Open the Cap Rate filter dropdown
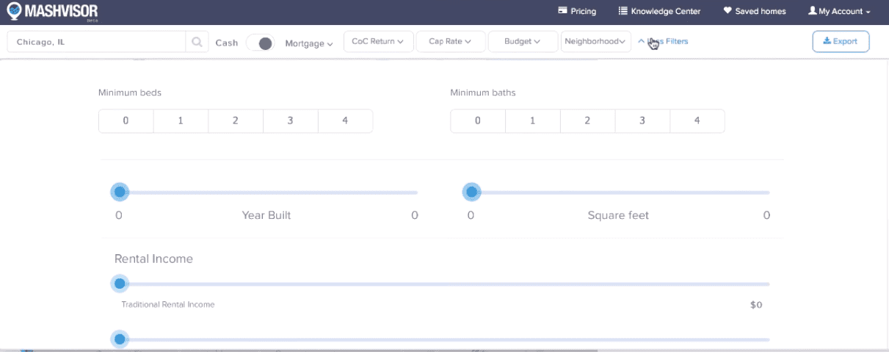 click(451, 42)
